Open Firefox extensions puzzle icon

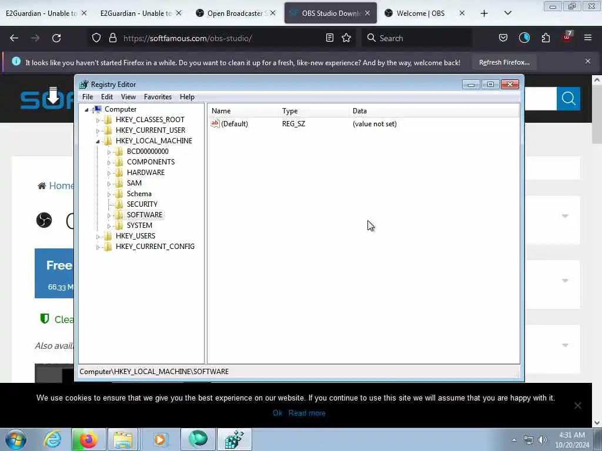(546, 38)
